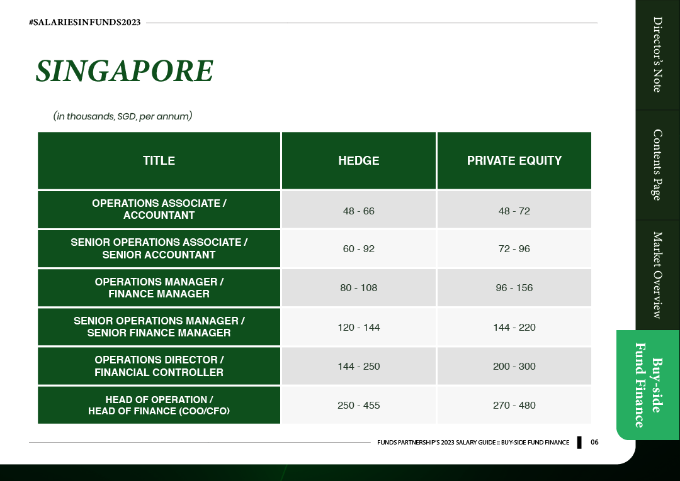Click the hedge value 250 - 455
This screenshot has width=680, height=481.
[x=359, y=406]
